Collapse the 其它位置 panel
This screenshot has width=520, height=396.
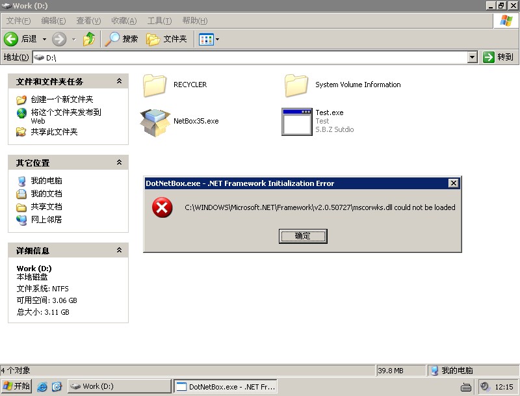coord(119,163)
